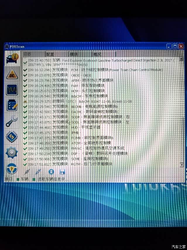Switch to the 模块 tab
The width and height of the screenshot is (187, 250).
coord(80,54)
